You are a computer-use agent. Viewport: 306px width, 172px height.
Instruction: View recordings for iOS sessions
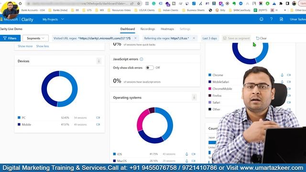(x=193, y=154)
